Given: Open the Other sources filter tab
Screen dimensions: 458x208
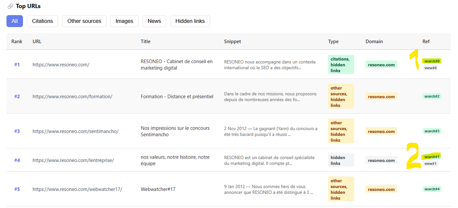Looking at the screenshot, I should tap(84, 21).
